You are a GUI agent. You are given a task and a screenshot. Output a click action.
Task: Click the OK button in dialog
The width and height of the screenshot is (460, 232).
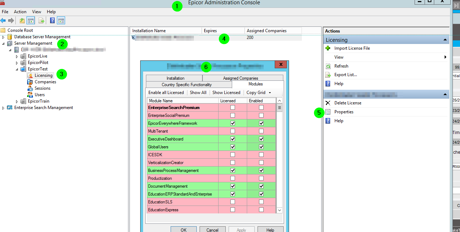coord(183,230)
